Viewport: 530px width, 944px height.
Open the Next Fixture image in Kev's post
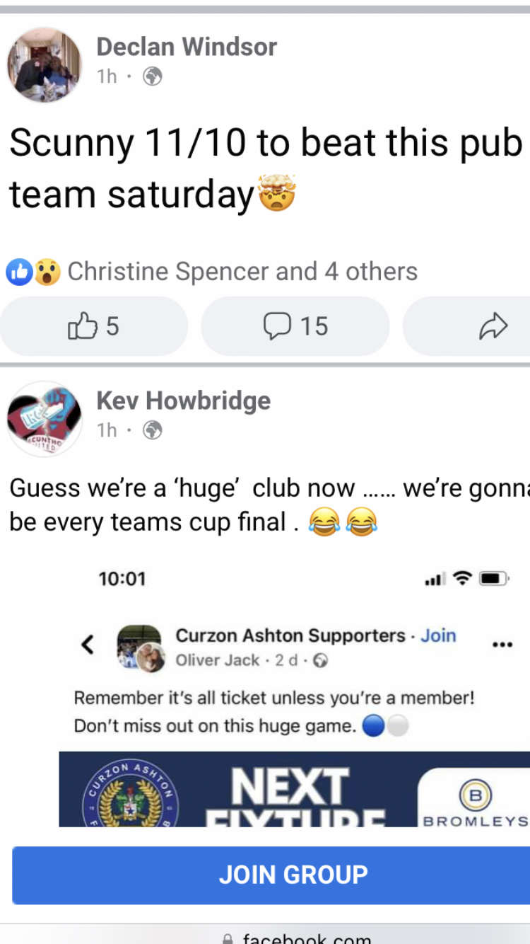[x=294, y=789]
